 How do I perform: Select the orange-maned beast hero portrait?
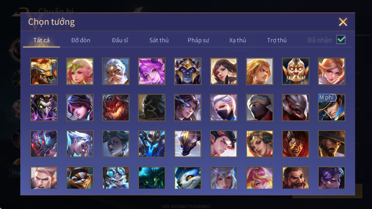pyautogui.click(x=44, y=71)
